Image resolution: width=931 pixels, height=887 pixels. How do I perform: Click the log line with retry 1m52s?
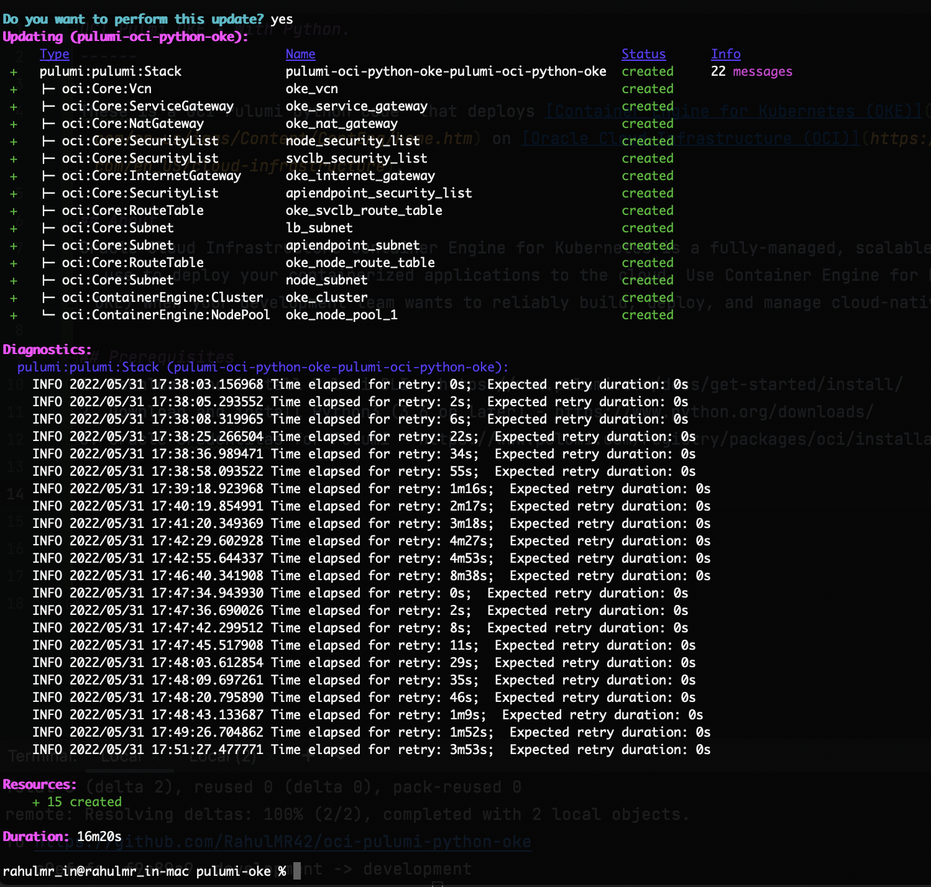372,732
